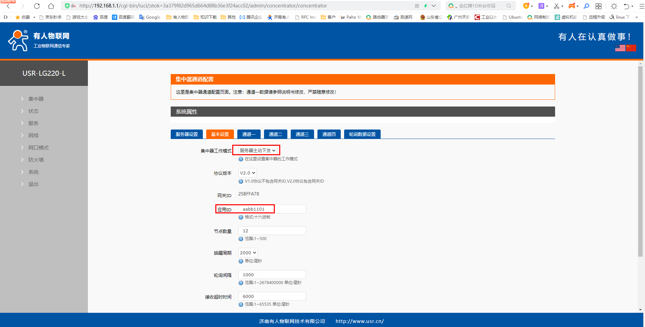Click the browser reload page icon
This screenshot has height=327, width=645.
37,6
